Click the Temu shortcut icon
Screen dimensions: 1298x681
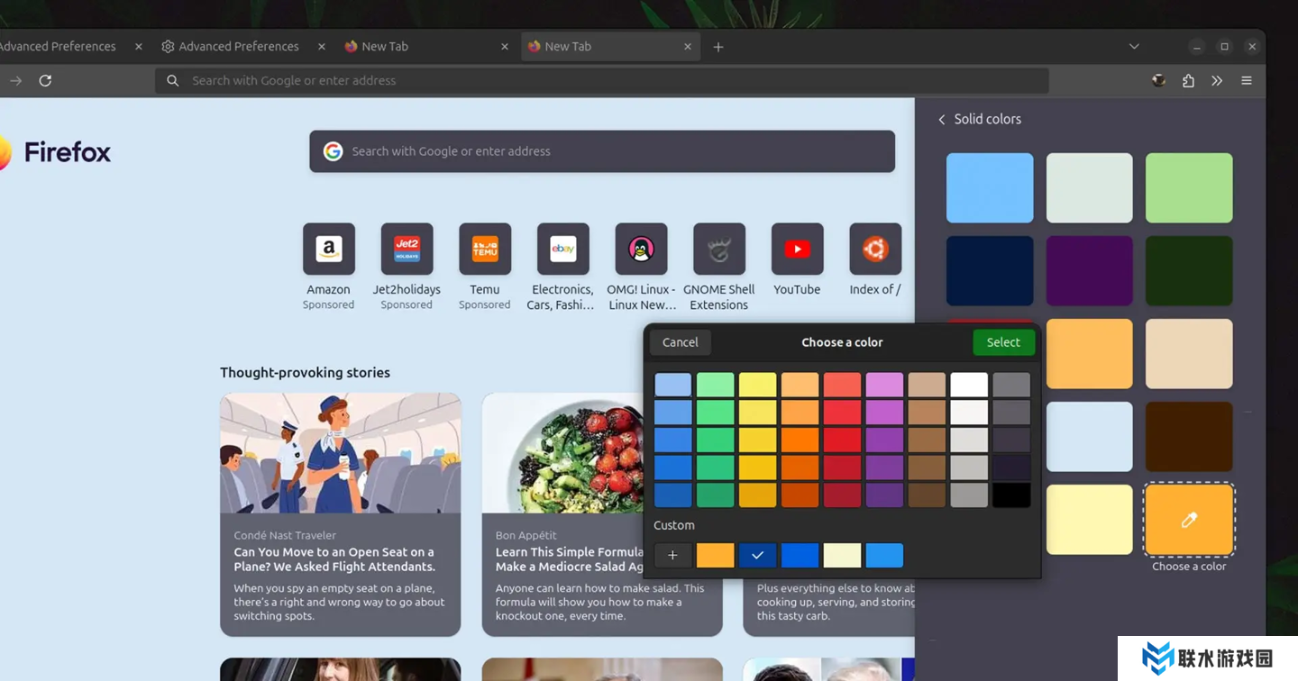tap(485, 250)
